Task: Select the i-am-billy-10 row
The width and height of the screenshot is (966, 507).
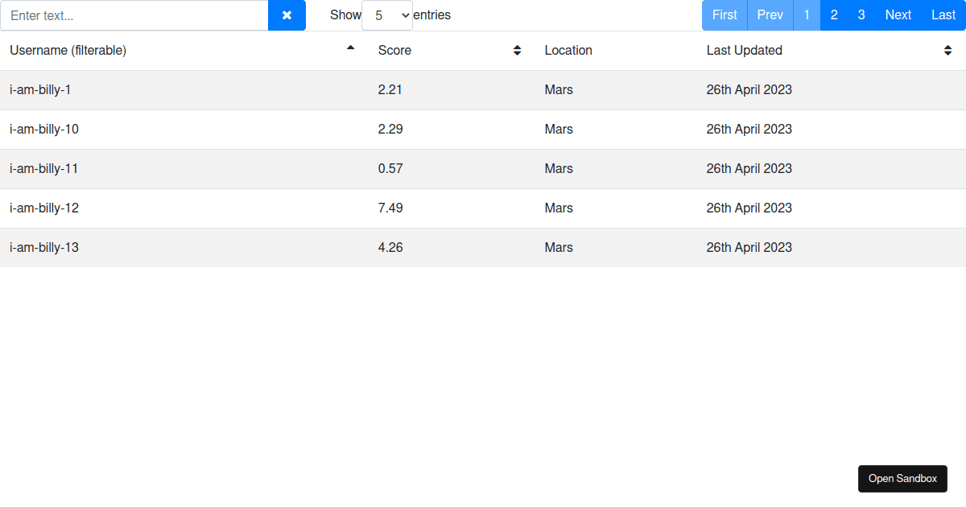Action: (44, 130)
